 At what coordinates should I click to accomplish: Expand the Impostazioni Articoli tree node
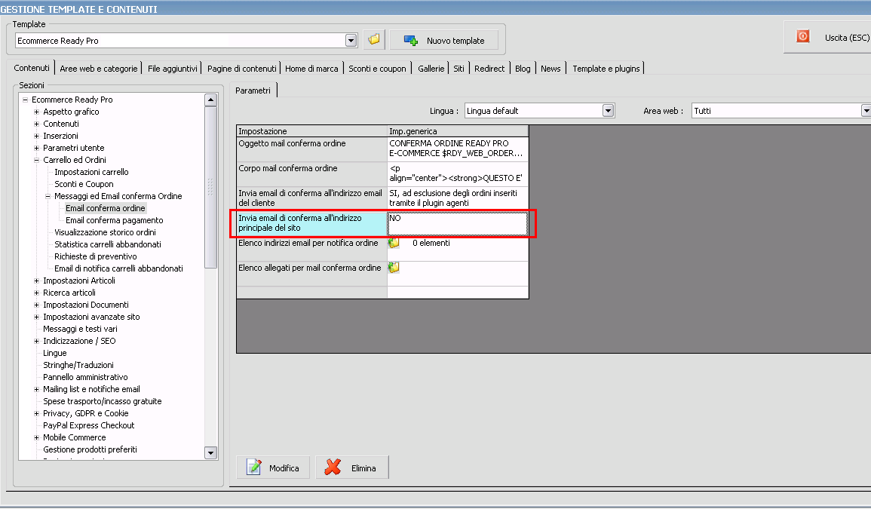click(37, 281)
